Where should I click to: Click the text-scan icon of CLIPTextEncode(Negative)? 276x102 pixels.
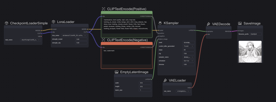103,40
